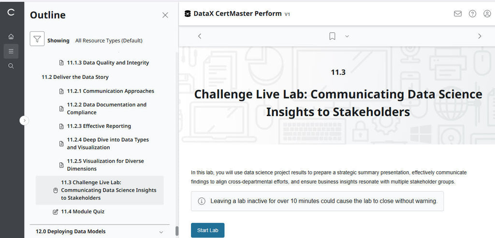
Task: Select 11.1.3 Data Quality and Integrity
Action: (107, 63)
